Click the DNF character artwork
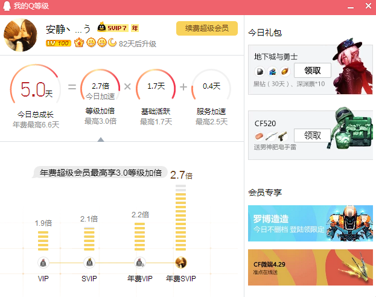Image resolution: width=376 pixels, height=297 pixels. tap(351, 66)
